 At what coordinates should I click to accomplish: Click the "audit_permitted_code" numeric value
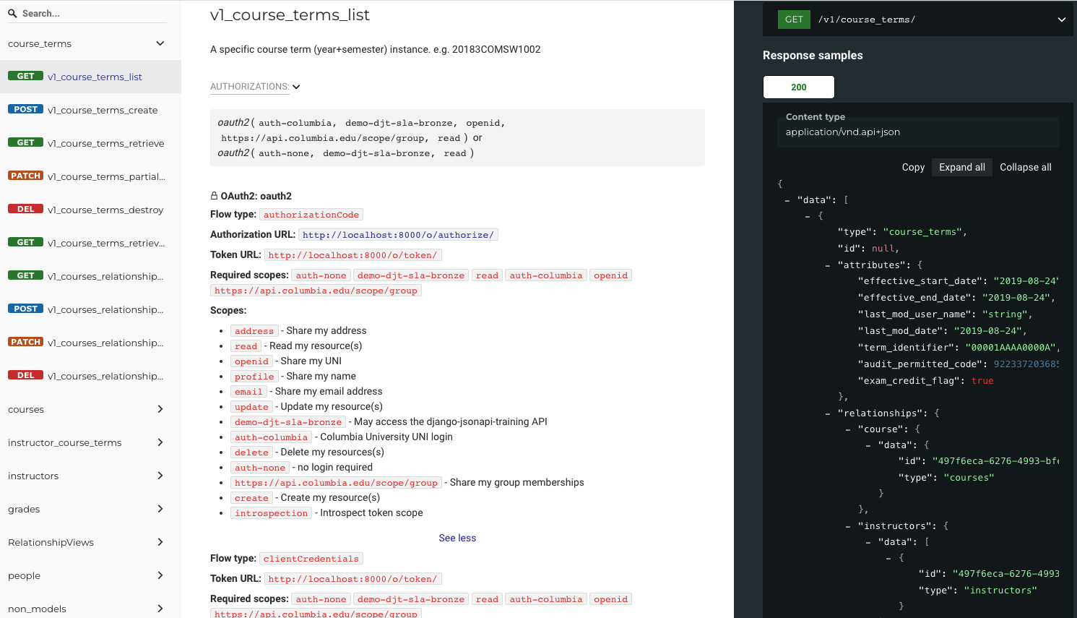(x=1026, y=364)
